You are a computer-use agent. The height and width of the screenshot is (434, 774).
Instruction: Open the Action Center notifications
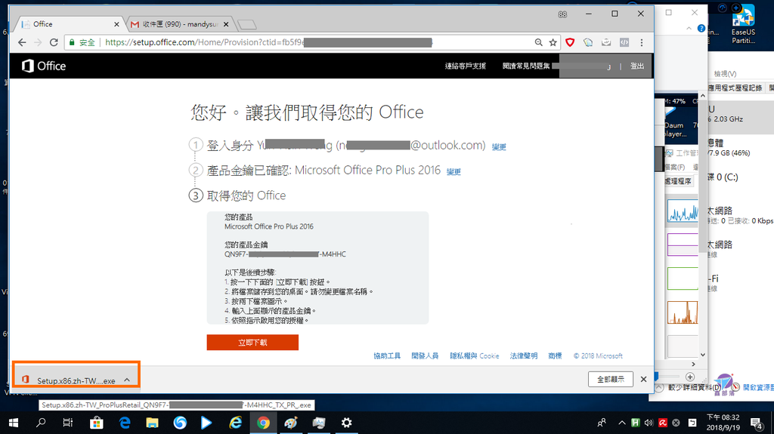(x=756, y=423)
